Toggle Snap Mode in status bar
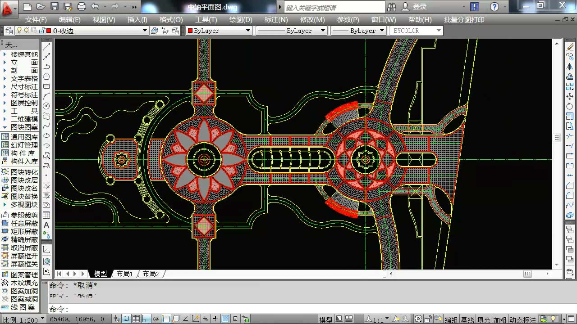 click(x=126, y=319)
